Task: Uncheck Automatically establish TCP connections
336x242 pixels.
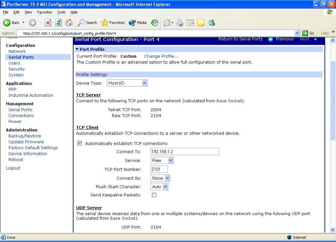Action: point(79,143)
